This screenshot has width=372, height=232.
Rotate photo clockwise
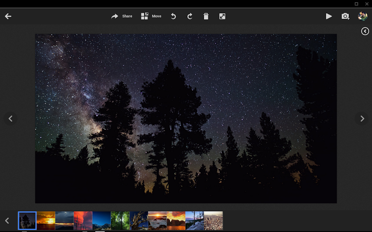point(190,16)
